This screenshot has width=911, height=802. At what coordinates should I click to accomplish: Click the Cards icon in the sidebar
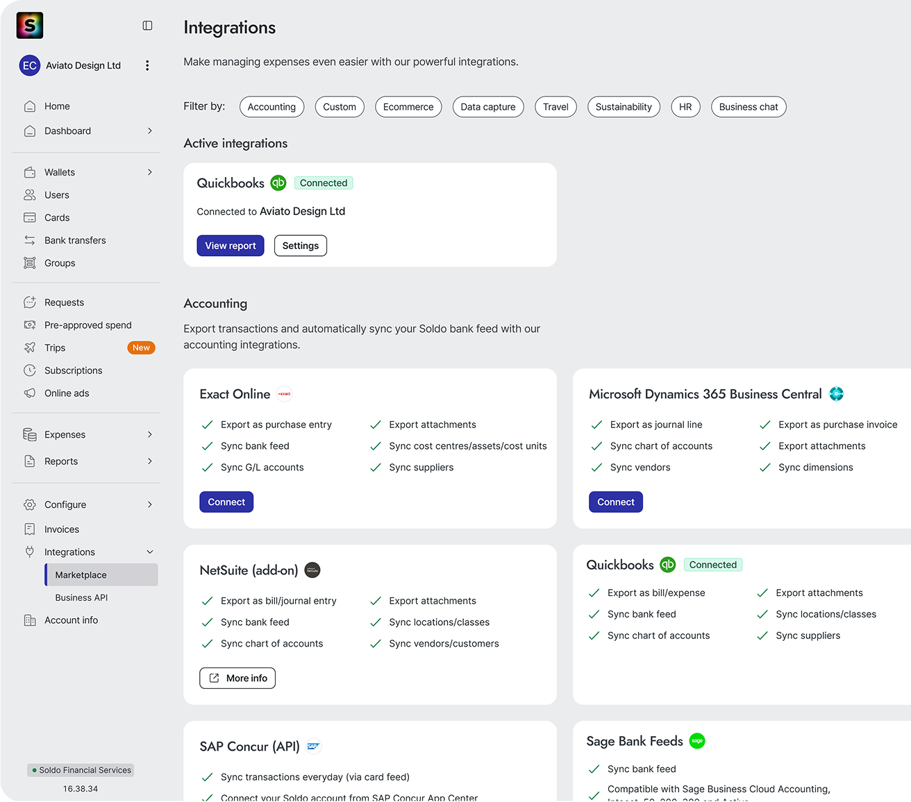pyautogui.click(x=31, y=217)
